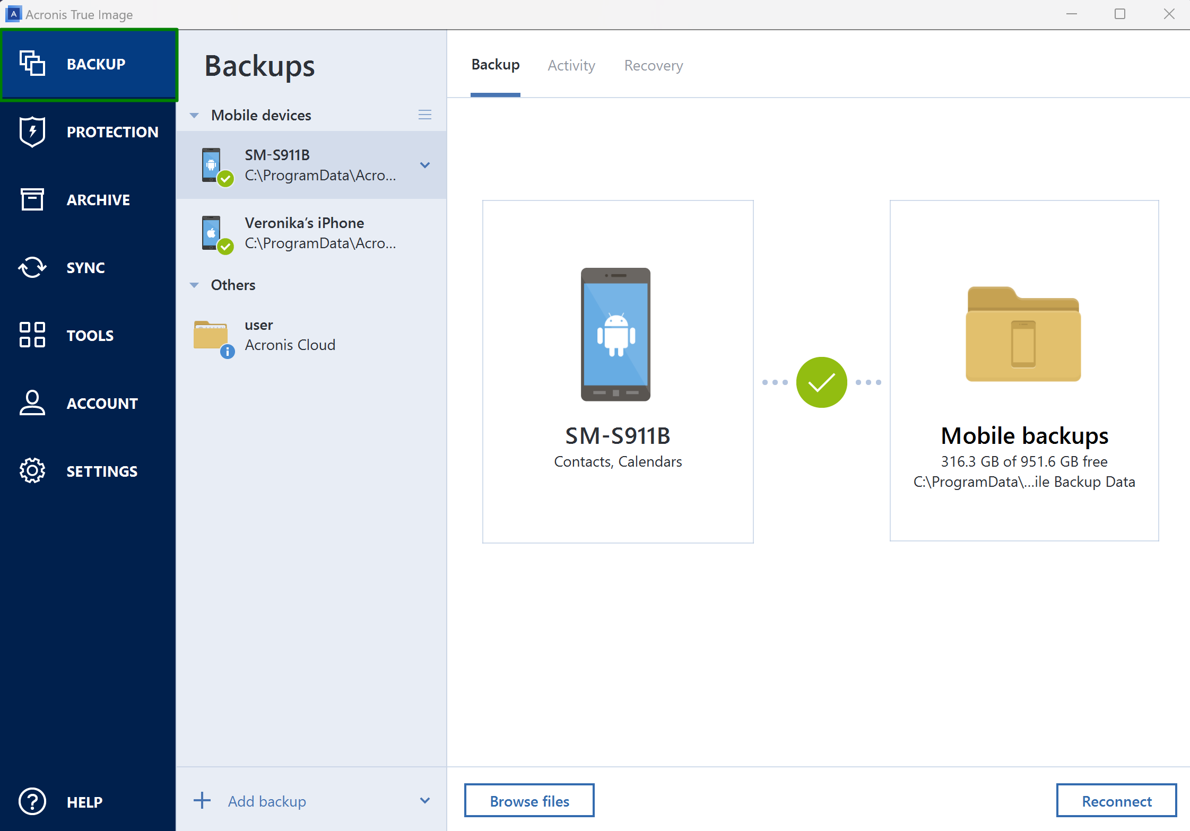Click the hamburger menu beside Mobile devices
Image resolution: width=1190 pixels, height=831 pixels.
[x=424, y=115]
